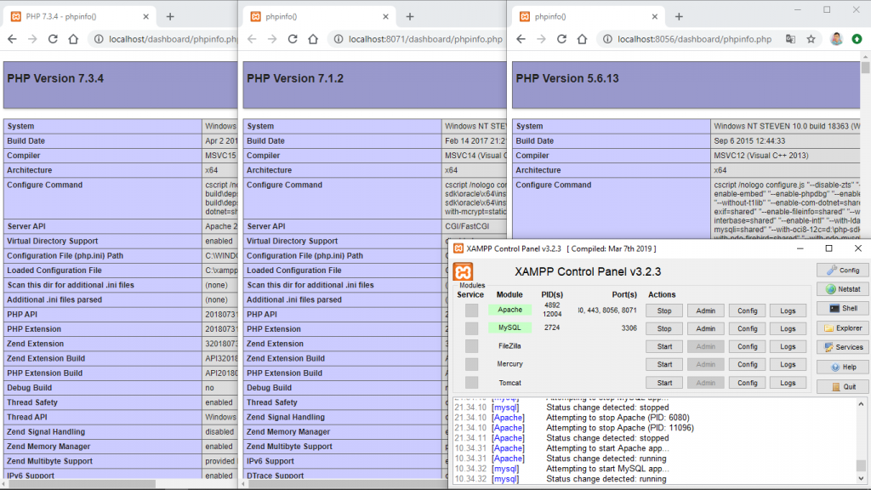Launch the XAMPP Shell
This screenshot has width=871, height=490.
coord(842,309)
